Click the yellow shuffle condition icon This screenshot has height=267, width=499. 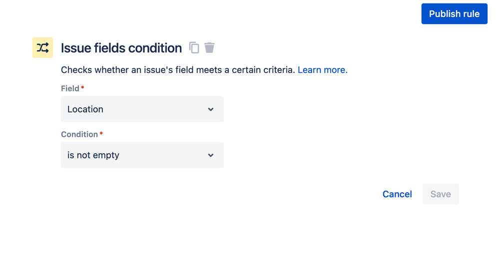pos(42,48)
